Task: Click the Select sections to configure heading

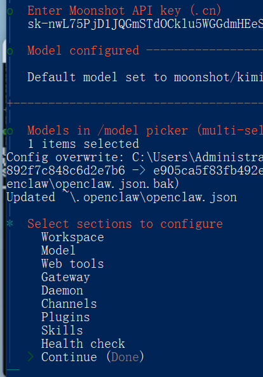Action: [125, 224]
